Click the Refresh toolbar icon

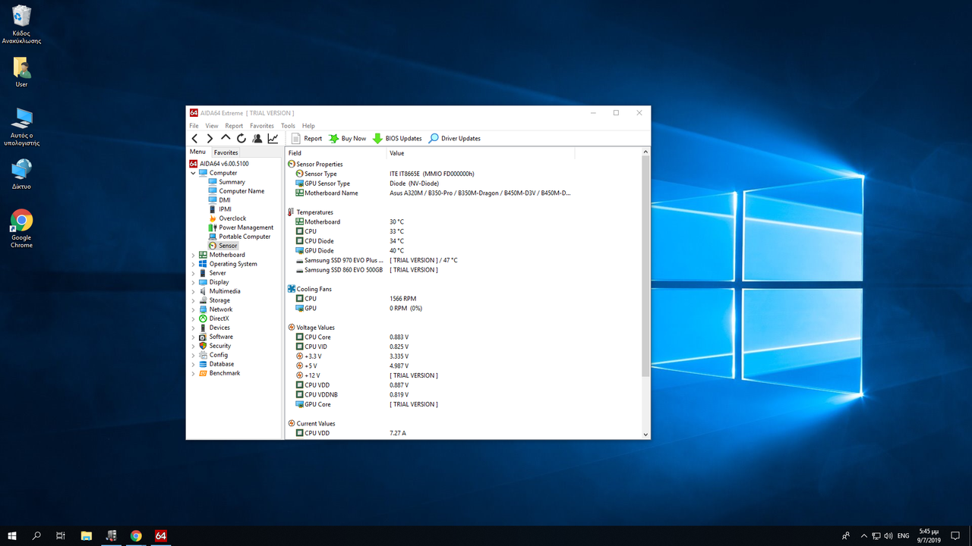[x=241, y=138]
